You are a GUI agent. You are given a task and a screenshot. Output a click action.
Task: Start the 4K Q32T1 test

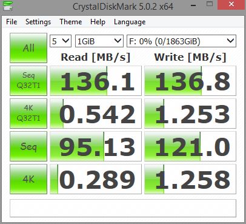click(28, 114)
